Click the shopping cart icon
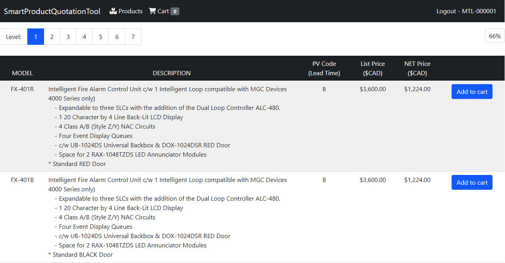Screen dimensions: 505x263 [x=152, y=11]
